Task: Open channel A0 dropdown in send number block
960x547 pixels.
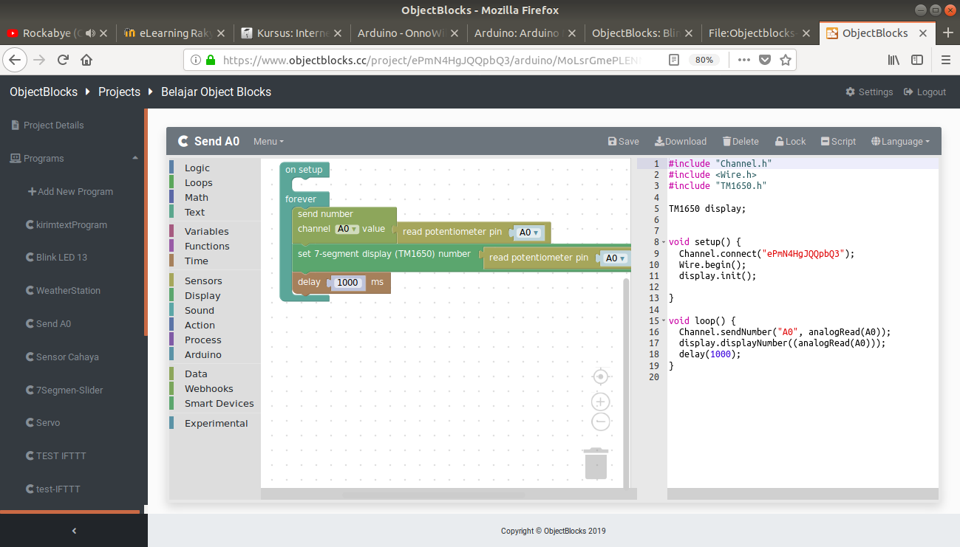Action: click(347, 229)
